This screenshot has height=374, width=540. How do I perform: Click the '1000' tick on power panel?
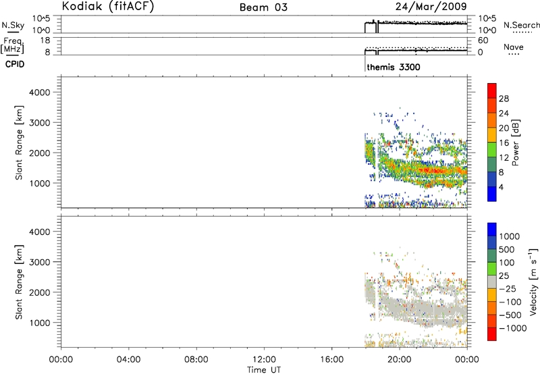tap(40, 183)
